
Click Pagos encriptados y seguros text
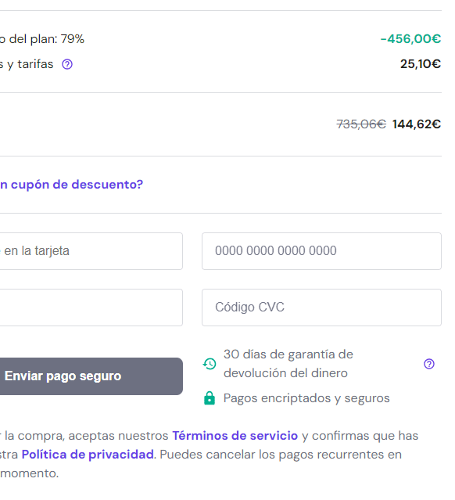coord(306,398)
